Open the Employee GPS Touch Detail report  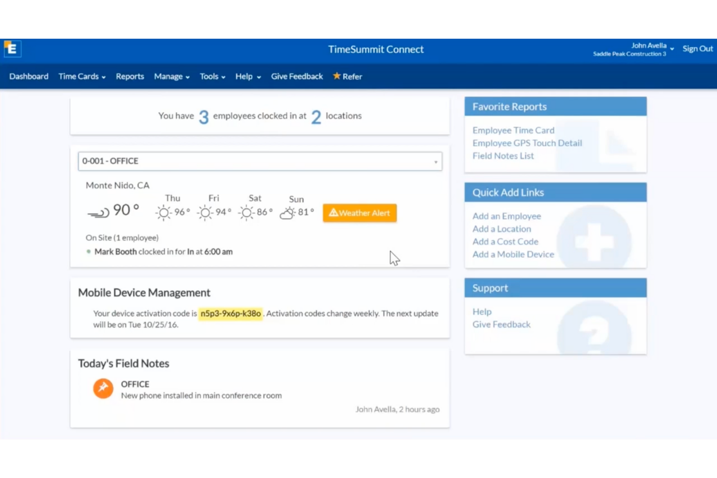(527, 143)
